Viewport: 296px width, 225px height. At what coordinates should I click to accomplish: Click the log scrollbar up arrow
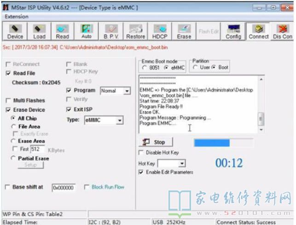coord(261,79)
